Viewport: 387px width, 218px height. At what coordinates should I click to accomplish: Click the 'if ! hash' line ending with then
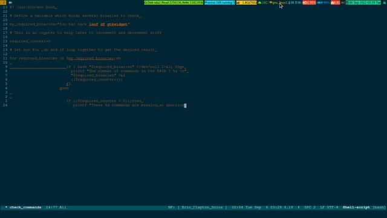coord(126,67)
